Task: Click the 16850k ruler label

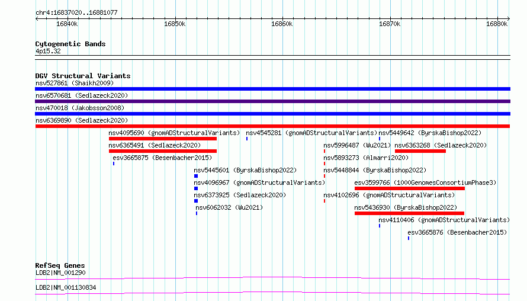Action: coord(175,24)
